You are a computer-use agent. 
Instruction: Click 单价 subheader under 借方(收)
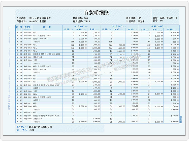[x=81, y=30]
